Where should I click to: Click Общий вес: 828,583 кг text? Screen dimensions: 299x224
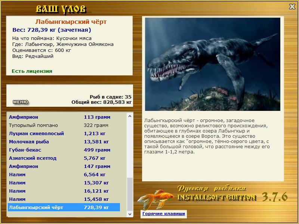coord(101,102)
